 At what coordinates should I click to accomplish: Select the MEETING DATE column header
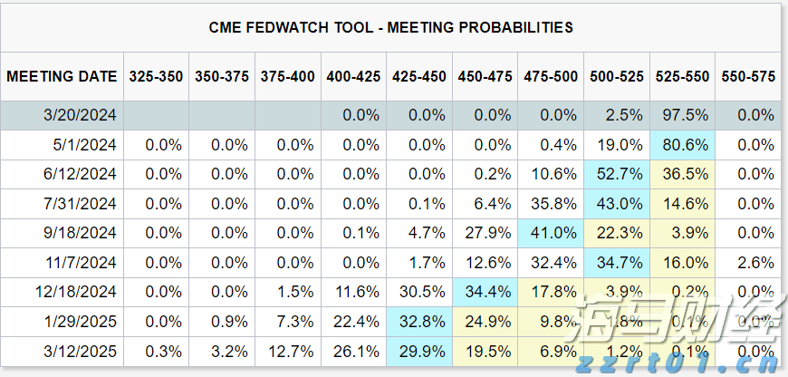coord(62,77)
